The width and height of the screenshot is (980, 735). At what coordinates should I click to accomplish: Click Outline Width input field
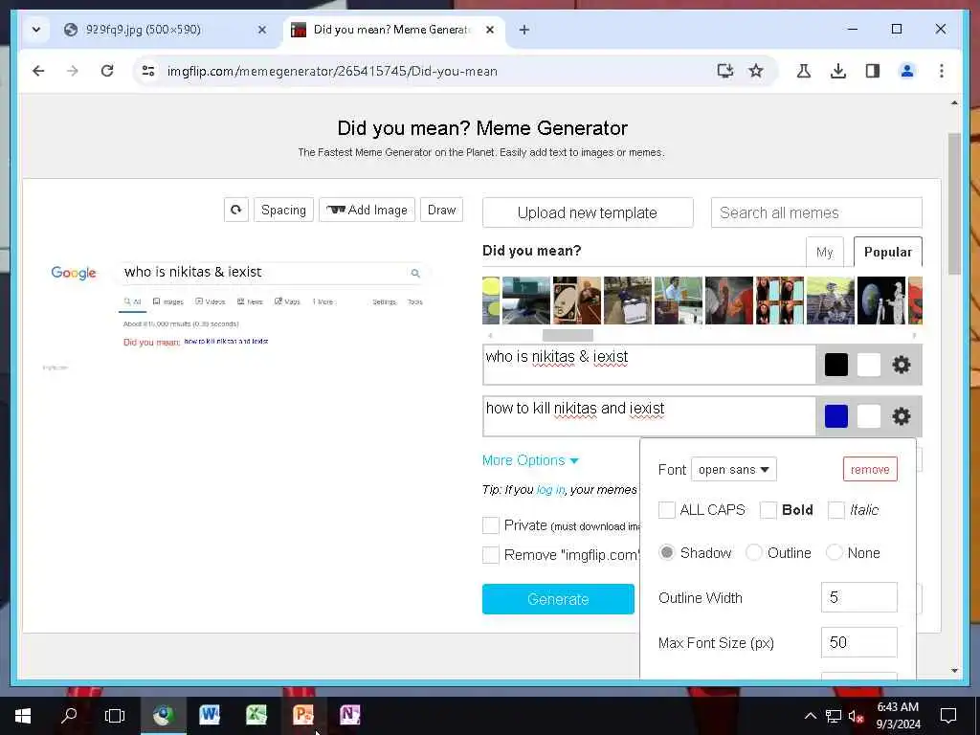click(858, 597)
